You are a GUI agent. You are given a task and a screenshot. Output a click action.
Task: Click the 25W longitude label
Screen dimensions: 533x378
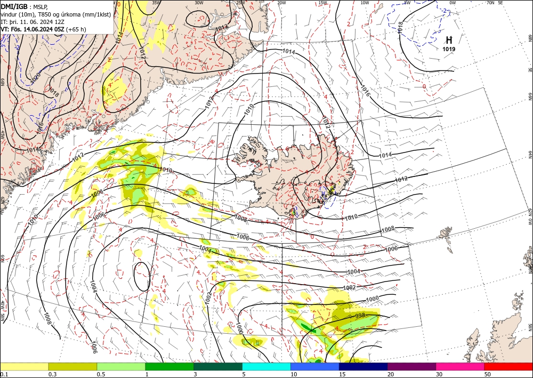click(240, 3)
